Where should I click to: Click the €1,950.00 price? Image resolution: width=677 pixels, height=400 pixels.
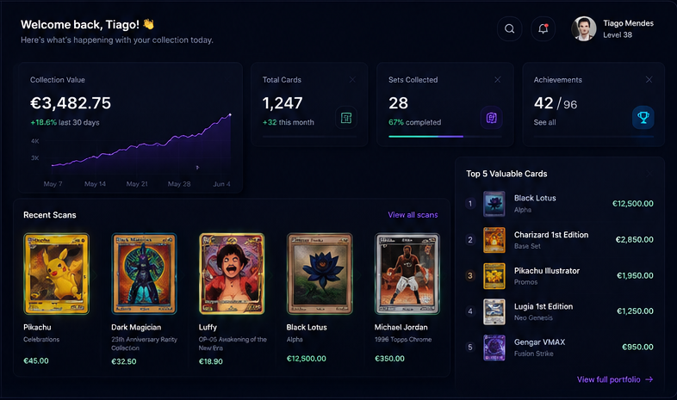tap(635, 275)
